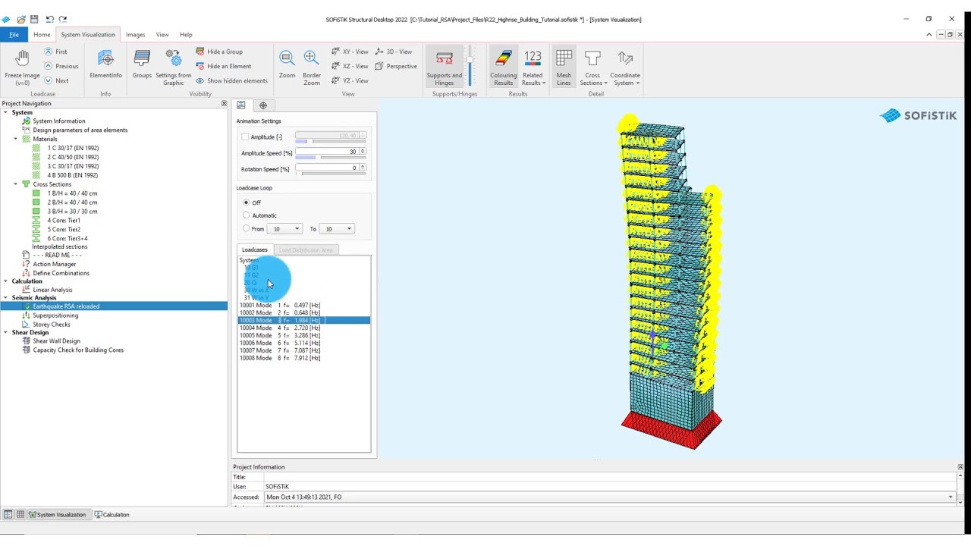Viewport: 971px width, 546px height.
Task: Click the Amplitude Speed value field
Action: coord(327,152)
